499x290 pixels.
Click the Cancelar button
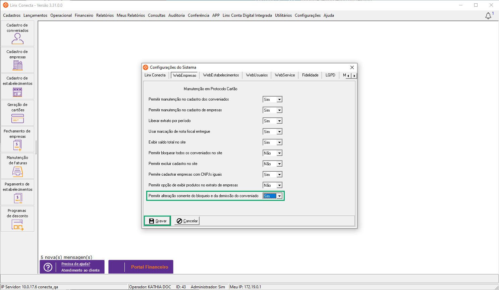click(x=187, y=221)
